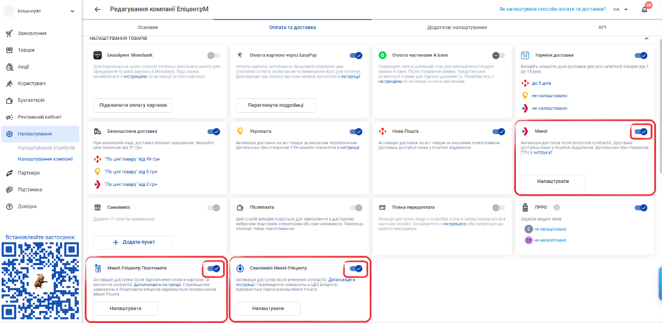This screenshot has width=662, height=323.
Task: Click Налаштувати on Самовивіз Meest-Епіцентр card
Action: [x=268, y=309]
